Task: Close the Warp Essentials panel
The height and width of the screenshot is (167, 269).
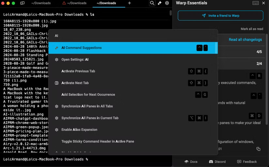Action: 263,3
